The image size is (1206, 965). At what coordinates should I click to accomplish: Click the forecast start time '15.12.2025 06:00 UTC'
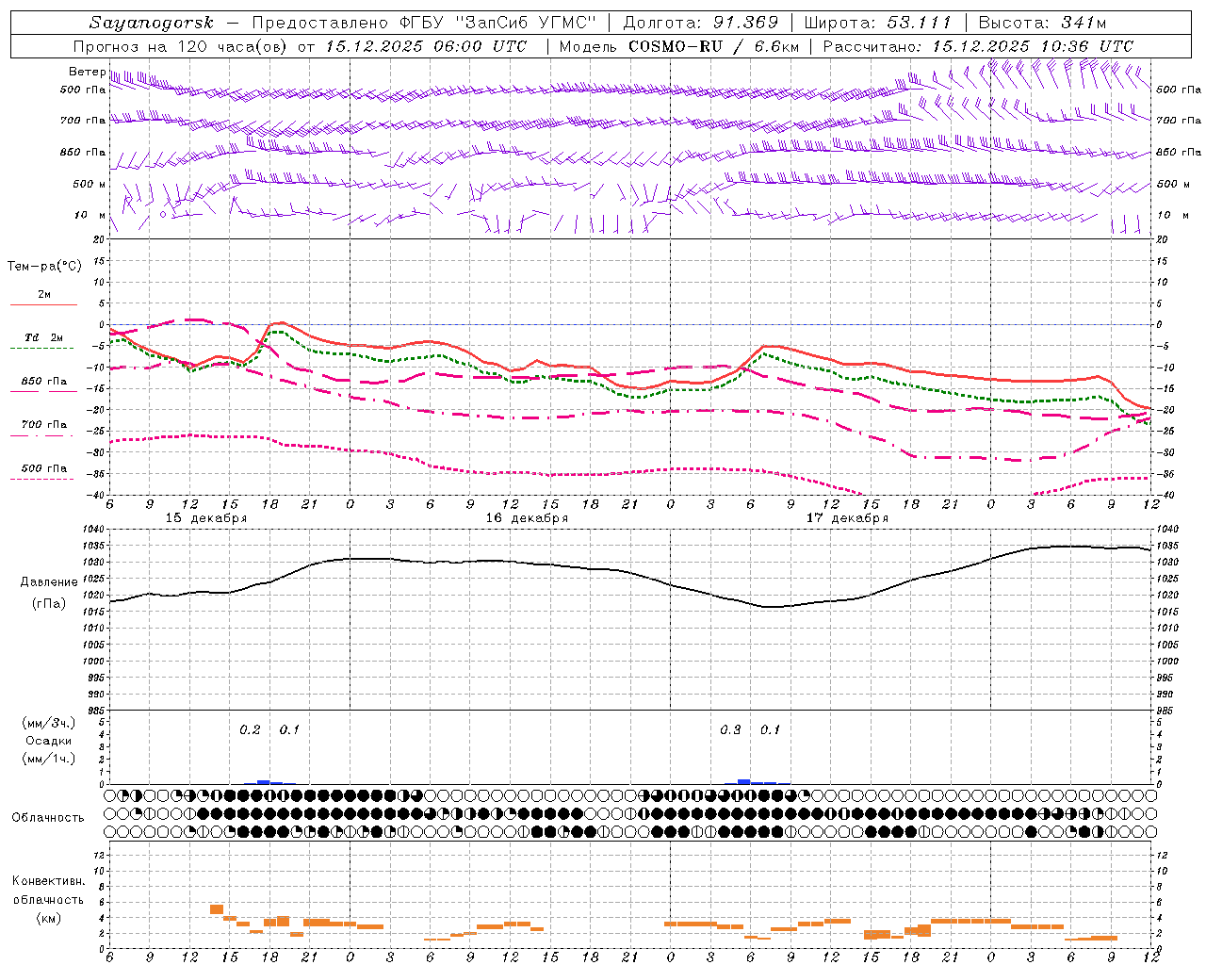[426, 46]
